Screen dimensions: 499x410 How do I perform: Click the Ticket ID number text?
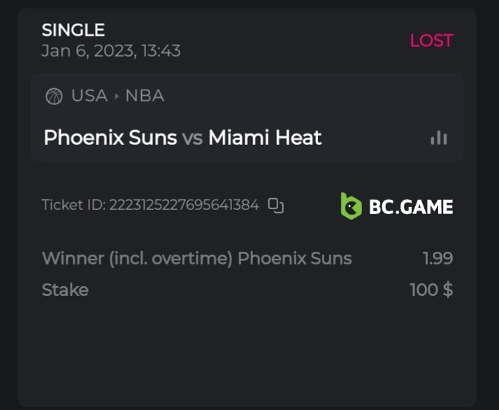pos(184,205)
